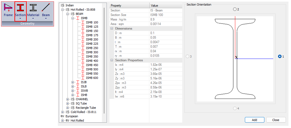This screenshot has width=291, height=128.
Task: Expand the CHANNEL section group
Action: pos(68,99)
